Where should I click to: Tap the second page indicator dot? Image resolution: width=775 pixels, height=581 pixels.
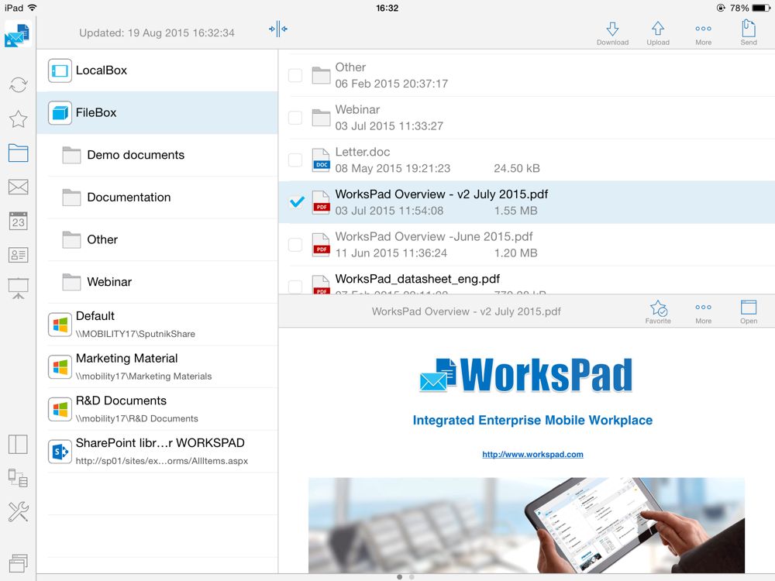412,576
